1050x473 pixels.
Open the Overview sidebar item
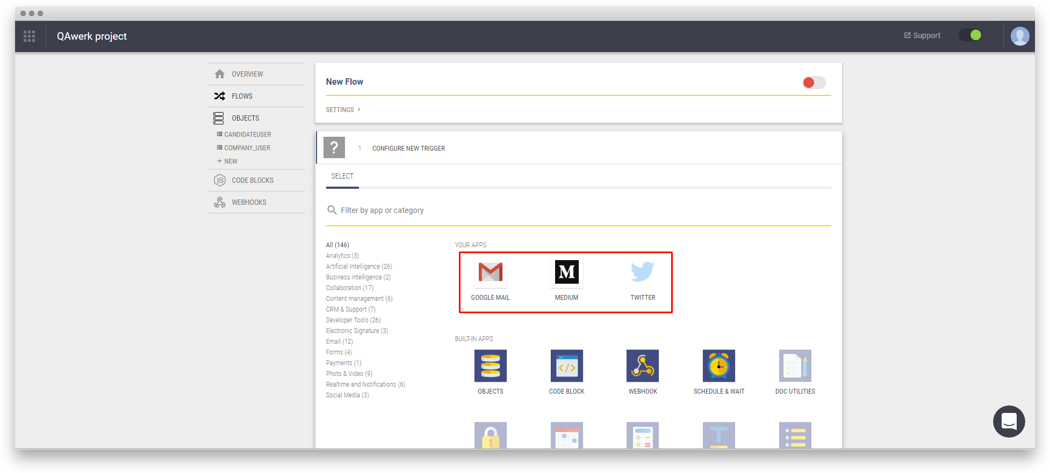tap(256, 74)
